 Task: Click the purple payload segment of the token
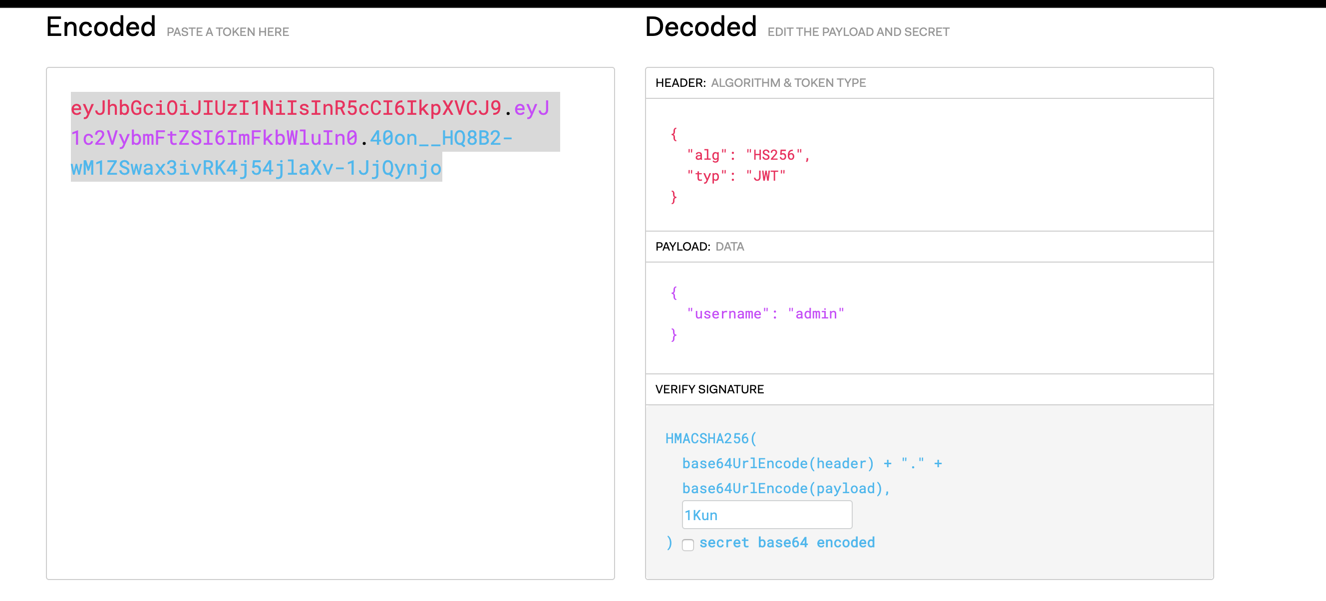pos(214,138)
